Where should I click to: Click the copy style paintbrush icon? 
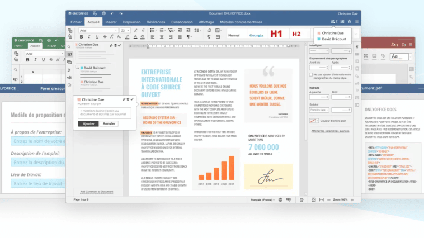pyautogui.click(x=209, y=37)
